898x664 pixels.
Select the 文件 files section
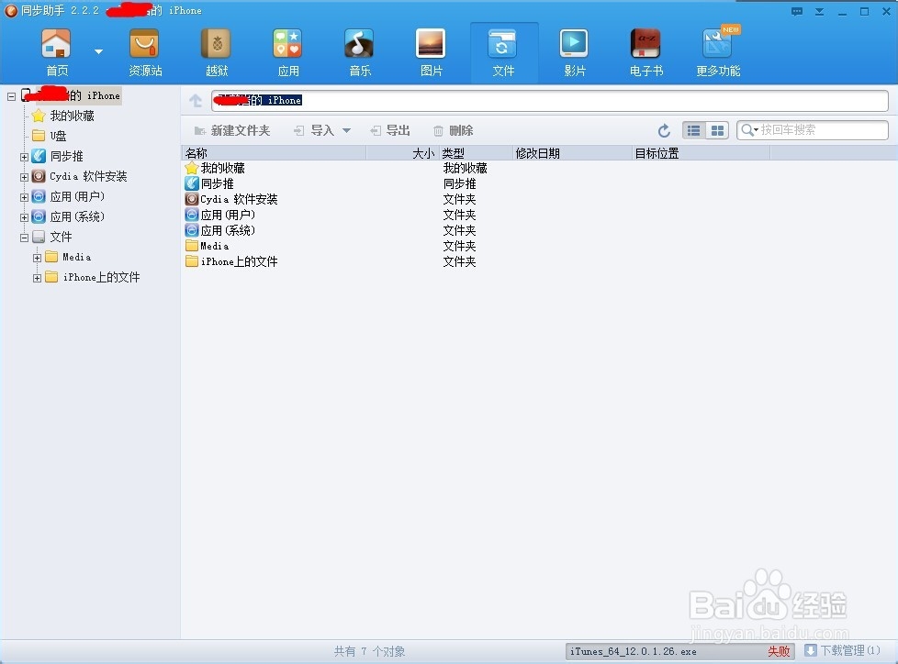pos(503,52)
